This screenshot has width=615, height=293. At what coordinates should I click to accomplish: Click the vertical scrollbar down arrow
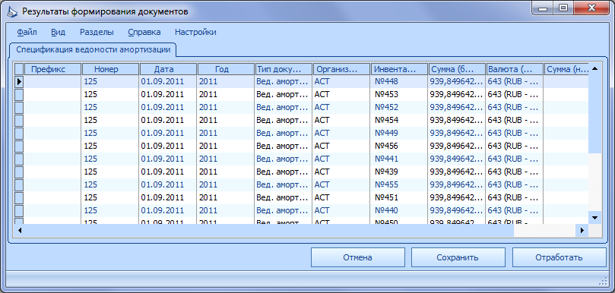[594, 217]
